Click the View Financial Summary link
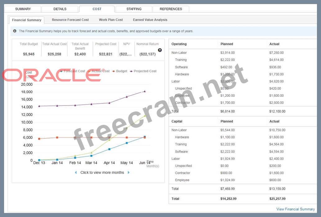The width and height of the screenshot is (321, 217). click(x=296, y=209)
